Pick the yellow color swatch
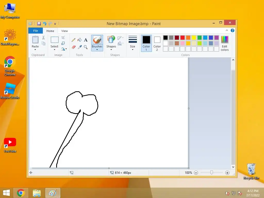Viewport: 264px width, 198px height. [194, 38]
